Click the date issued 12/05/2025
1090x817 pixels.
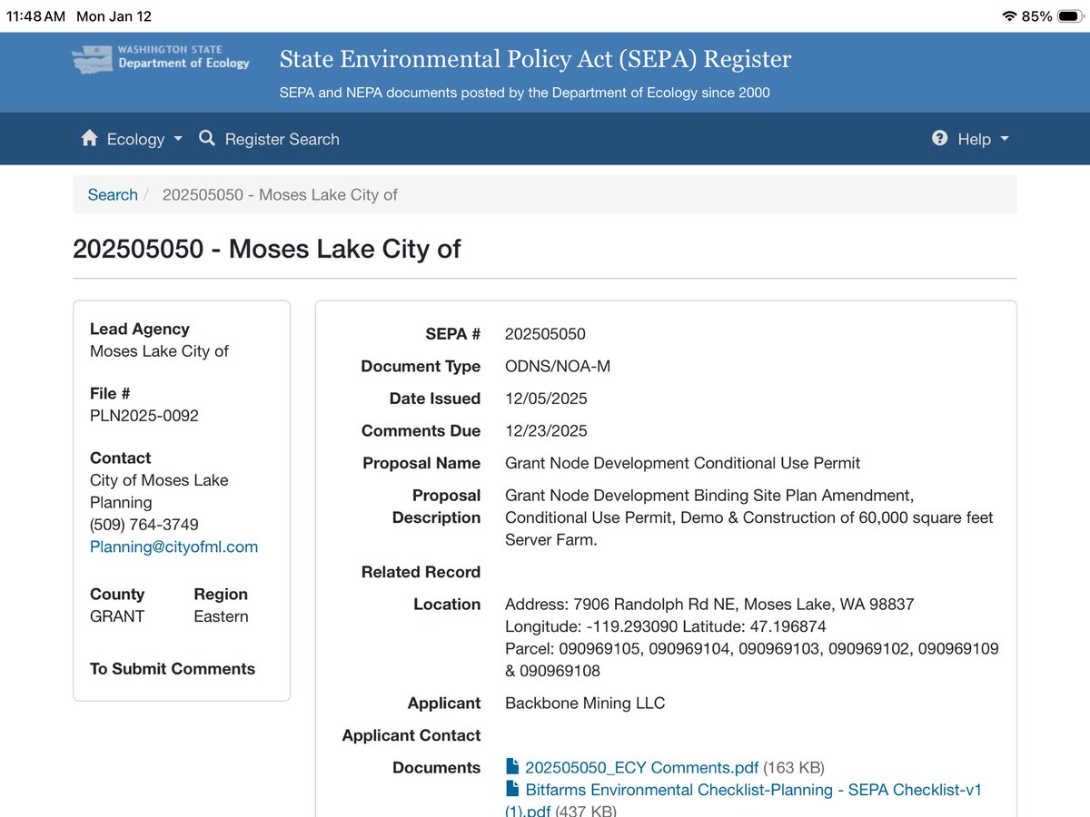(546, 399)
